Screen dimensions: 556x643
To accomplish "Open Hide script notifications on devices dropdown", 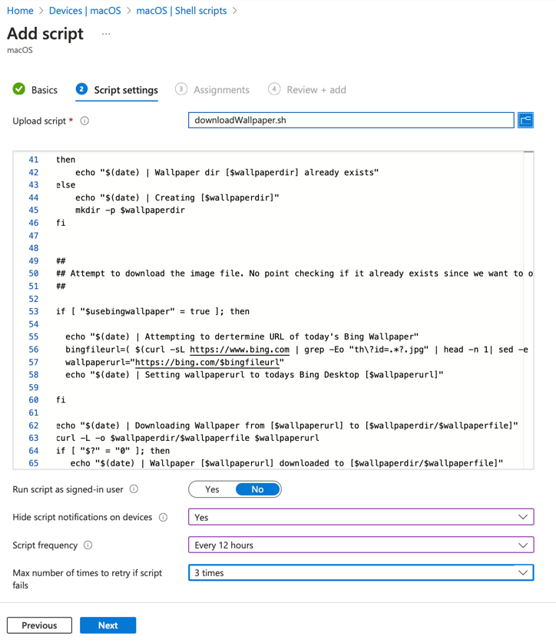I will pyautogui.click(x=361, y=517).
